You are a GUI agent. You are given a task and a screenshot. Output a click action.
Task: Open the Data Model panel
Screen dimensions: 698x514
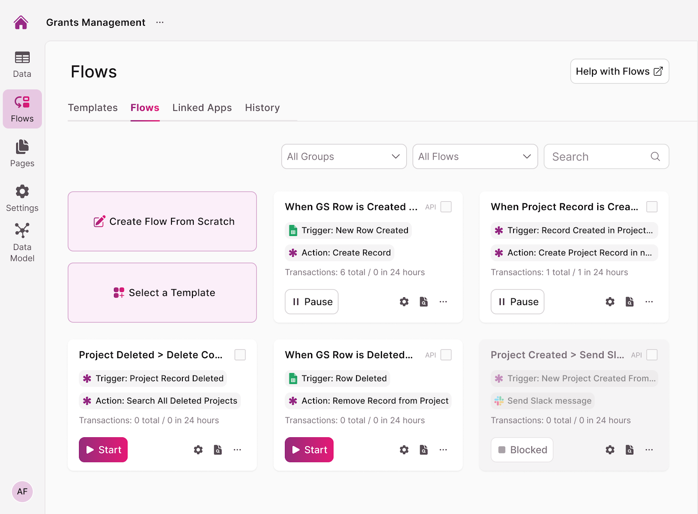click(22, 241)
